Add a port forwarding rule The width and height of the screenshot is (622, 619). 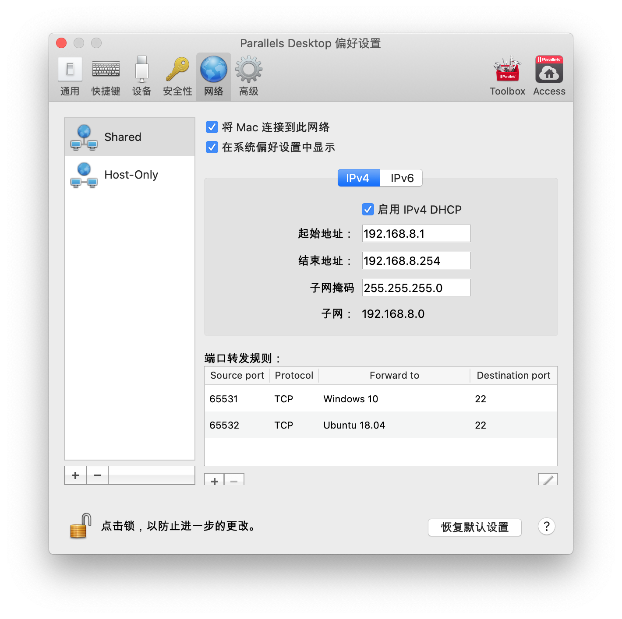coord(214,479)
